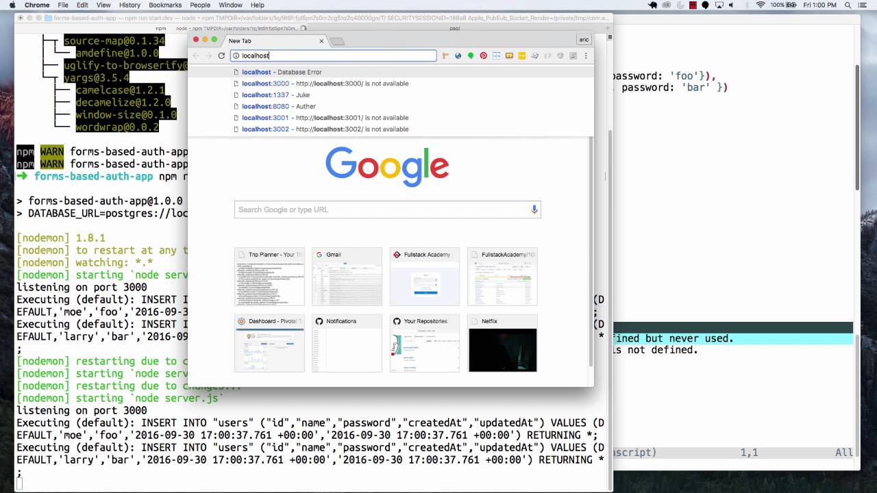Open the Wi-Fi status menu
Screen dimensions: 877x493
760,5
